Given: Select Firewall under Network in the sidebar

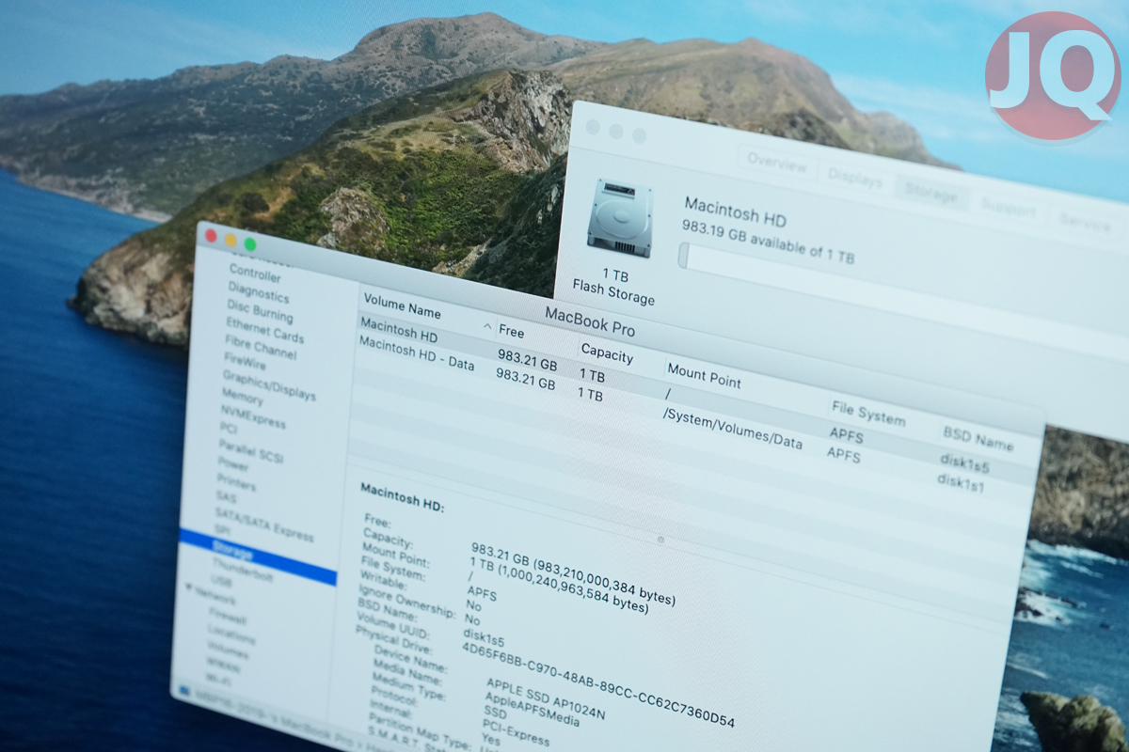Looking at the screenshot, I should (227, 618).
